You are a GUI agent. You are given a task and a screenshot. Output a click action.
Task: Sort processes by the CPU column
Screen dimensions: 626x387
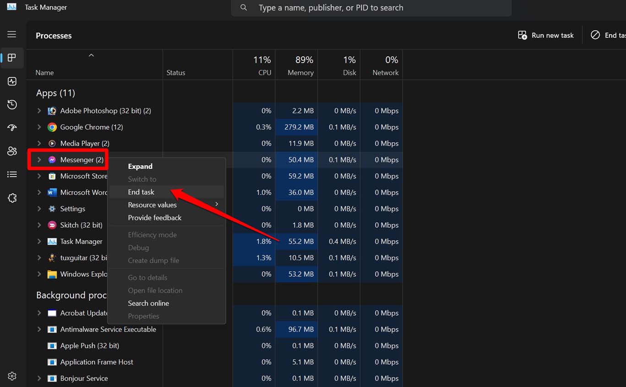pos(254,65)
